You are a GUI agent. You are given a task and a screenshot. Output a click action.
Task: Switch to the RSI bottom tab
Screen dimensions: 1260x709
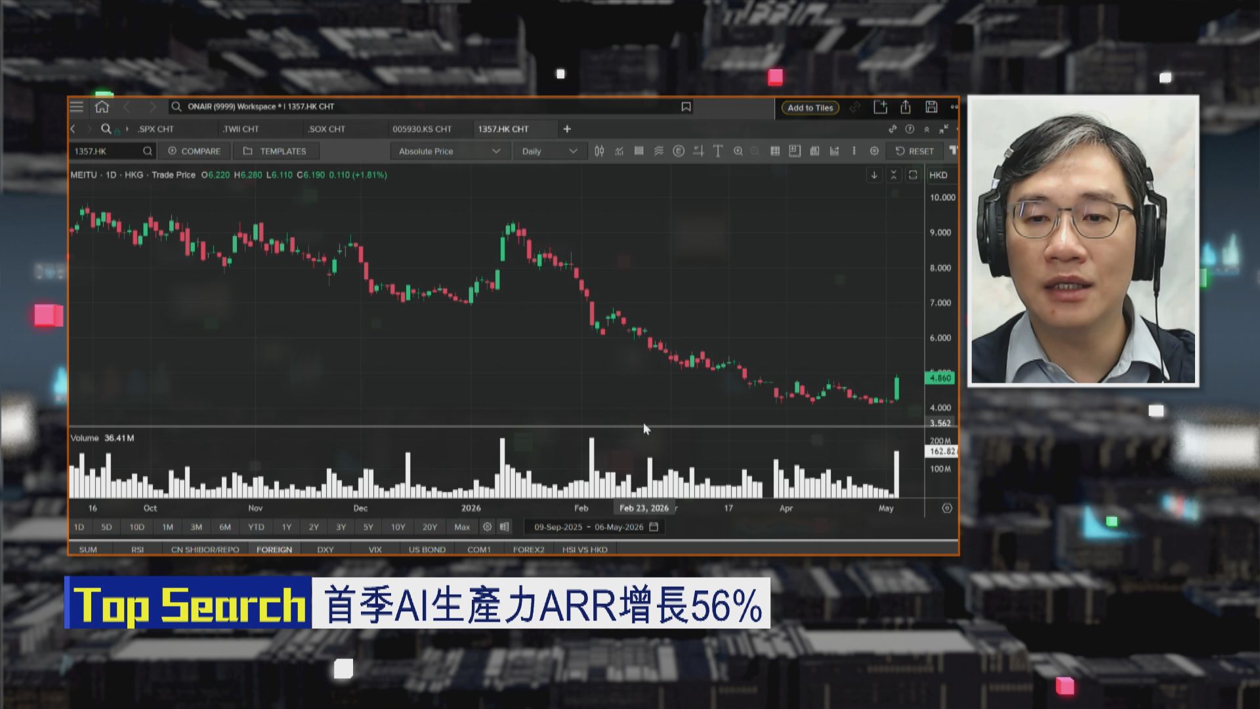pyautogui.click(x=137, y=549)
